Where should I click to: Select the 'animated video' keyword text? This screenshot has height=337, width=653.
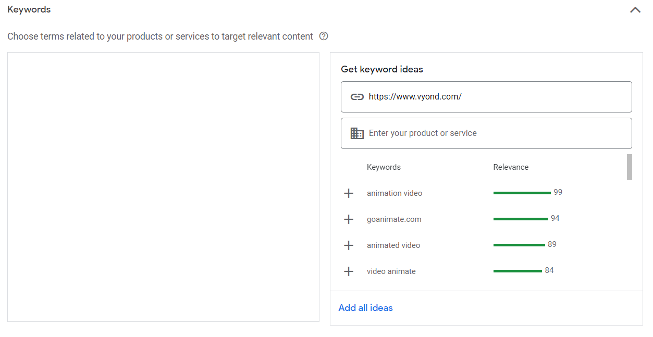(393, 245)
